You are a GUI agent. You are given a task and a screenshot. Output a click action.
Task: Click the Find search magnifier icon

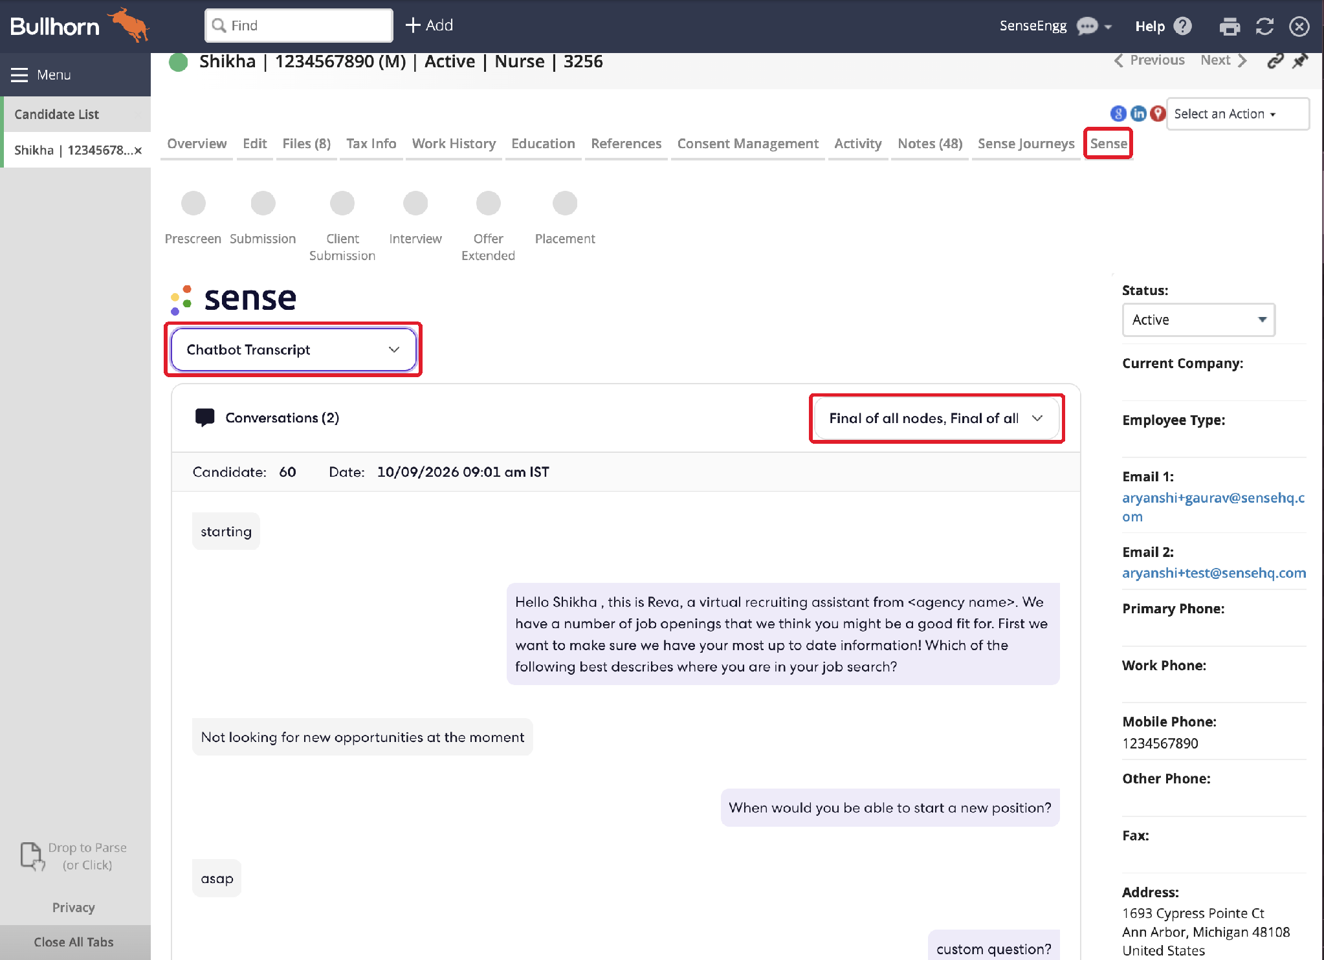pyautogui.click(x=219, y=25)
